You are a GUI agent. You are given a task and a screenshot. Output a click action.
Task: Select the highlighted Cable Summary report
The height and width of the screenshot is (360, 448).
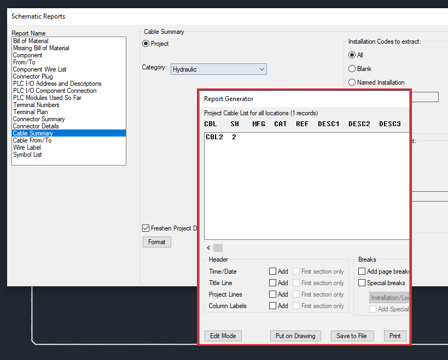[x=69, y=133]
